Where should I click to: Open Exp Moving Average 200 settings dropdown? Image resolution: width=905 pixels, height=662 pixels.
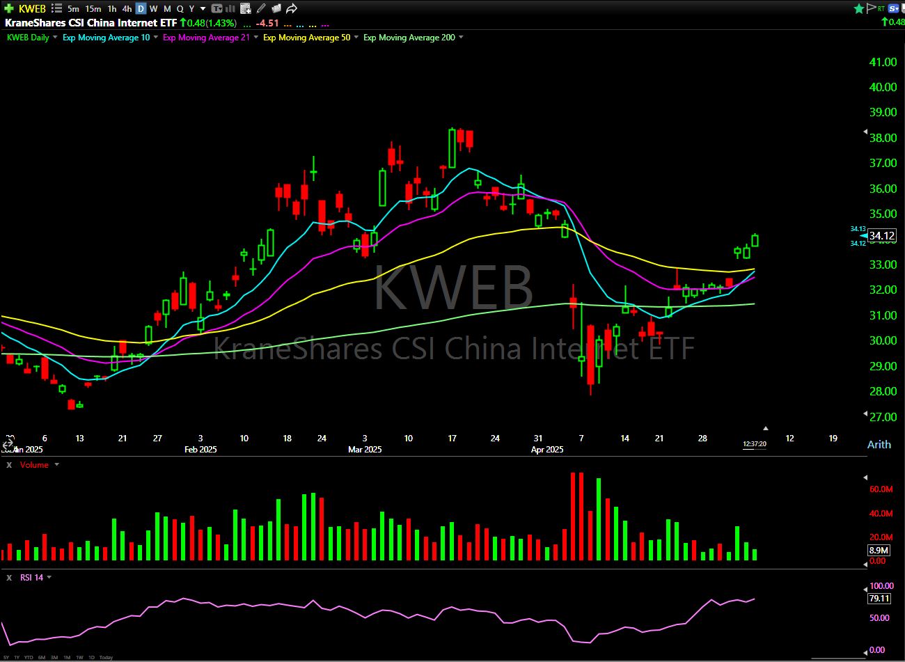461,38
